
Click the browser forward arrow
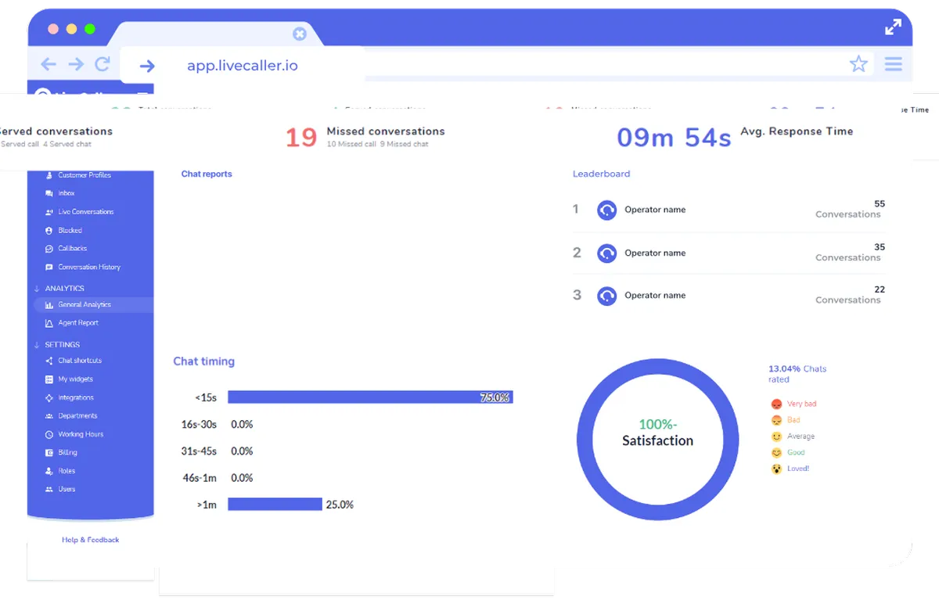pos(75,64)
